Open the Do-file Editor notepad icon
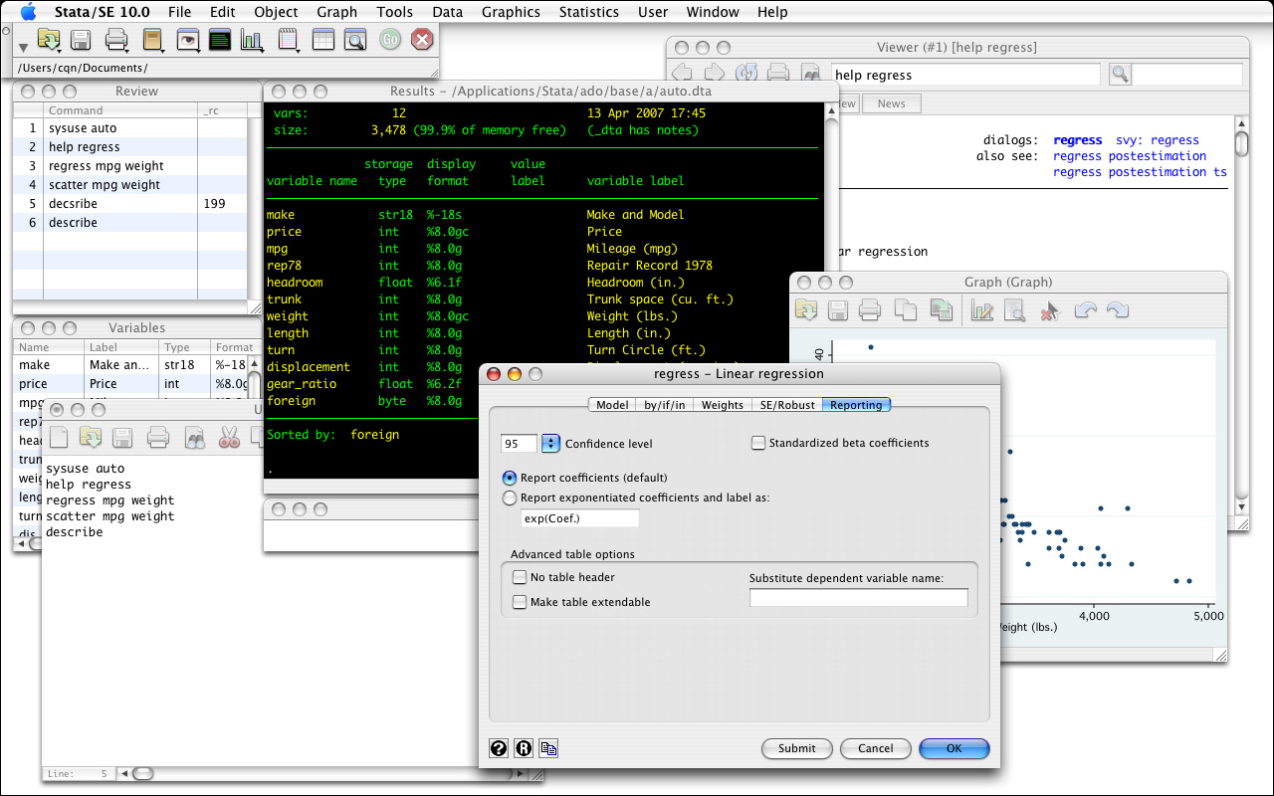 tap(289, 40)
